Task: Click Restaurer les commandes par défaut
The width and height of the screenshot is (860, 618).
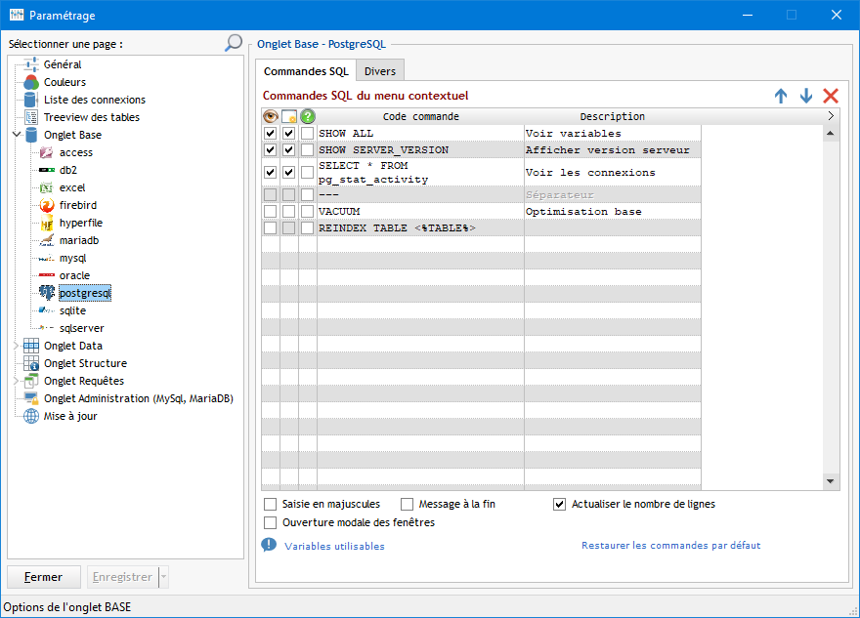Action: (x=670, y=546)
